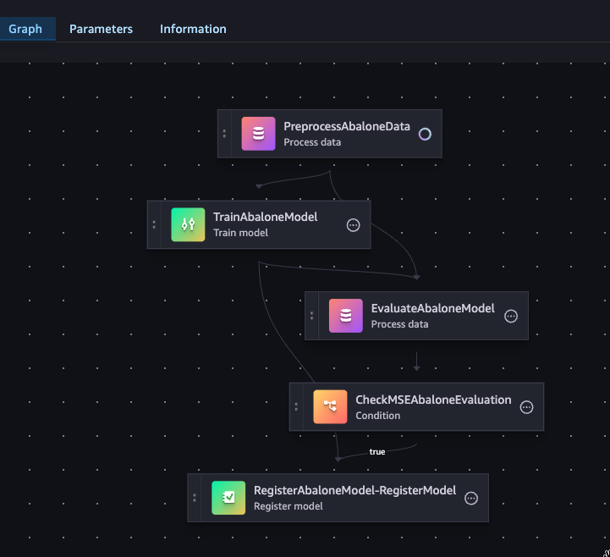Click the drag handle on PreprocessAbaloneData node

(224, 134)
